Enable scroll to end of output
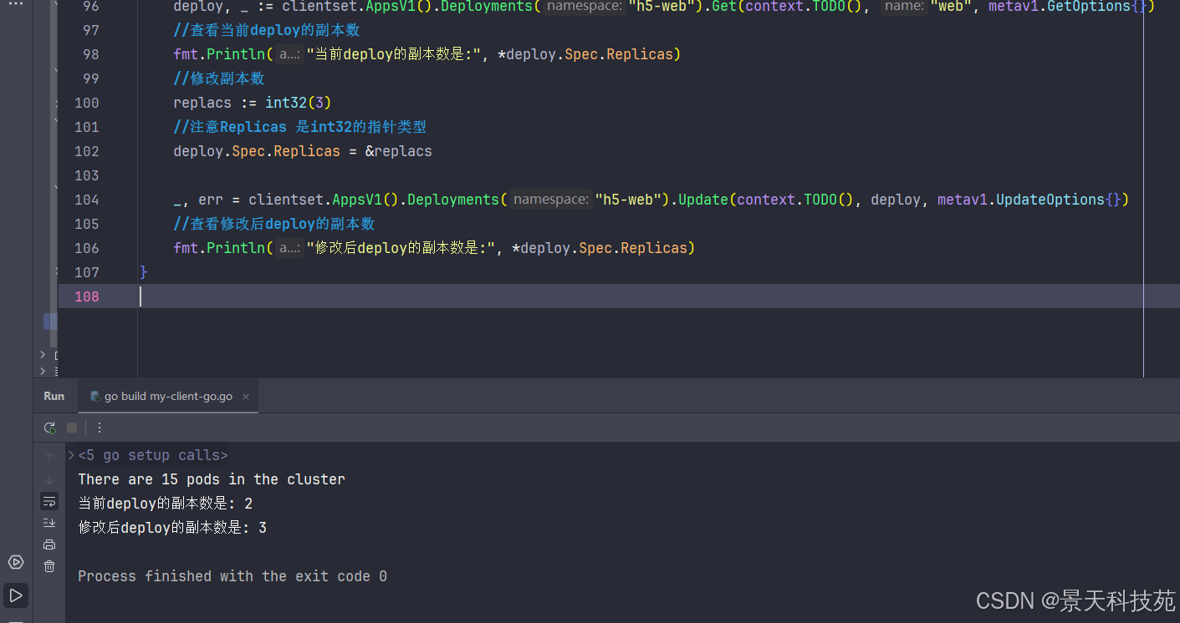This screenshot has width=1180, height=623. tap(49, 523)
